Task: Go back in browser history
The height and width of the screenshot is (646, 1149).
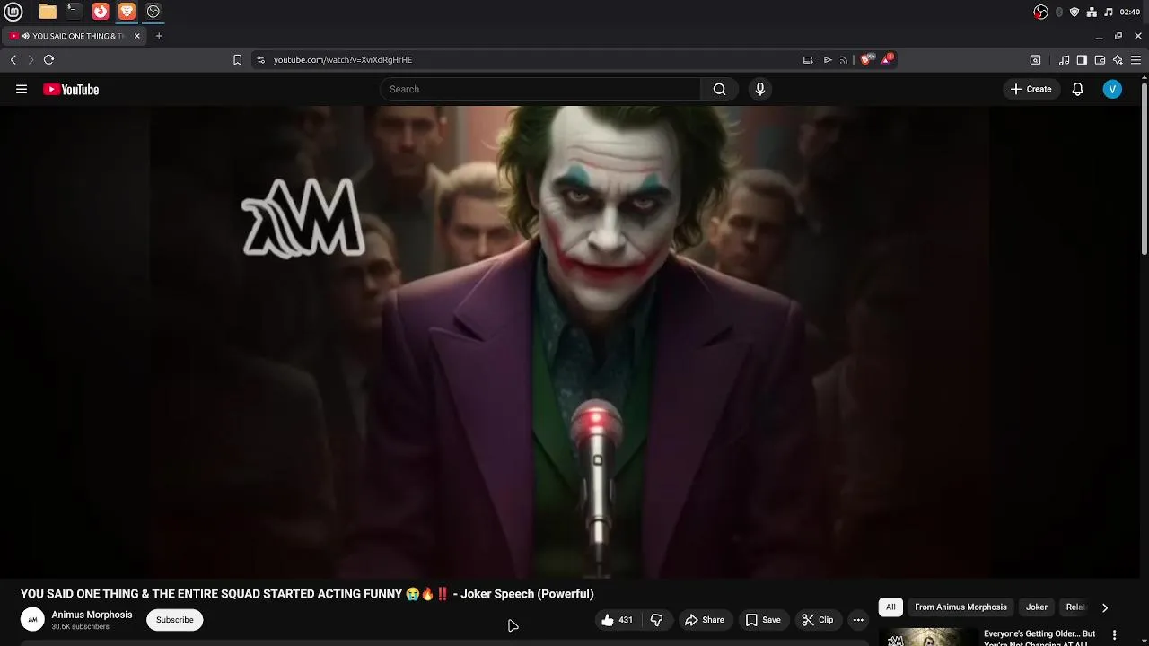Action: (x=13, y=59)
